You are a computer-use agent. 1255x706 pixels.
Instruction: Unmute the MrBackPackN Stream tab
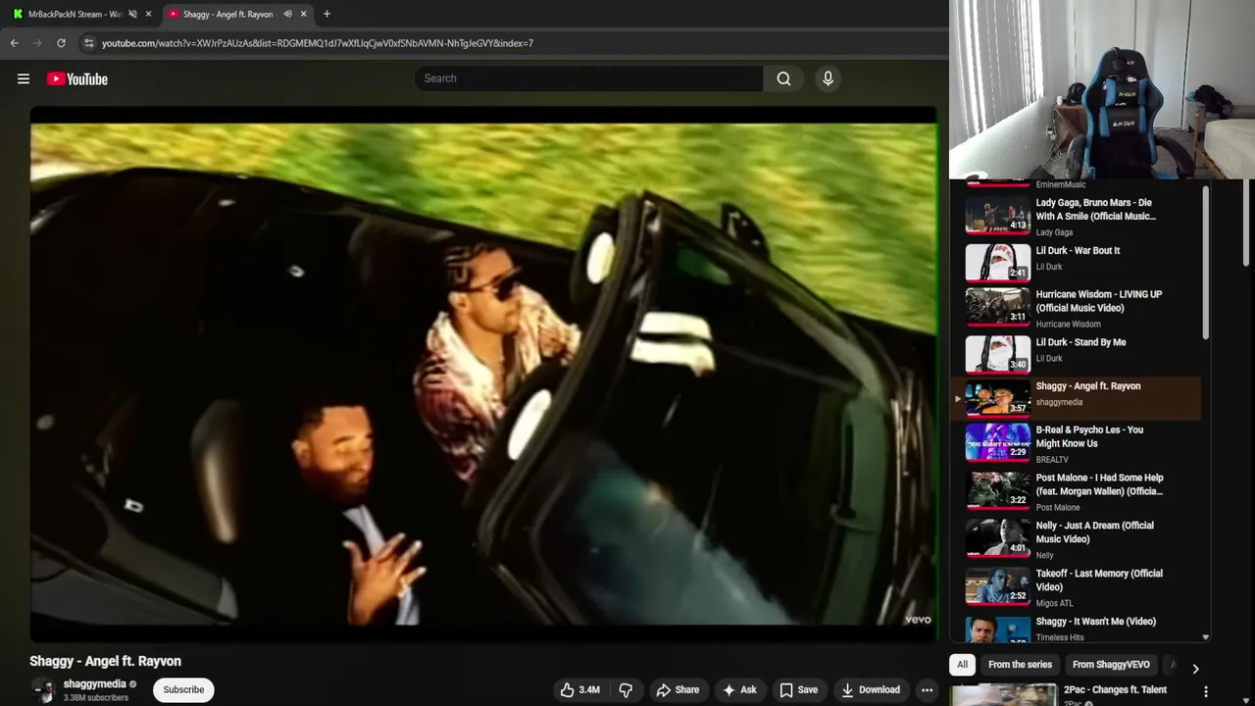coord(132,14)
